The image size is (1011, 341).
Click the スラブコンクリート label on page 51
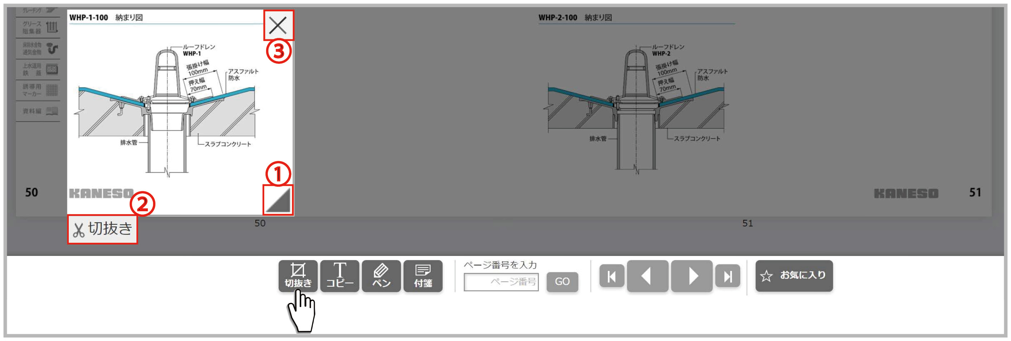697,139
